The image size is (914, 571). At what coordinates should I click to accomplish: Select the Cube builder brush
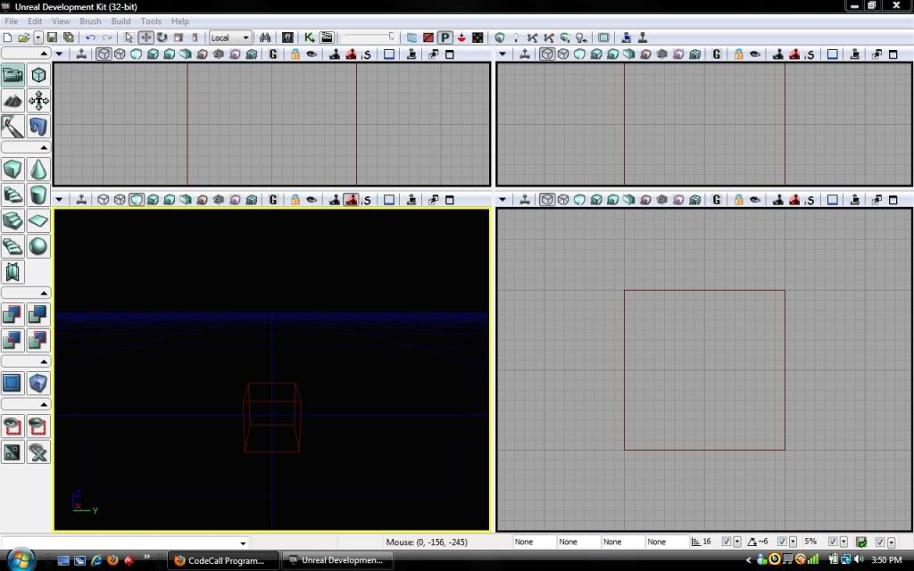[12, 169]
